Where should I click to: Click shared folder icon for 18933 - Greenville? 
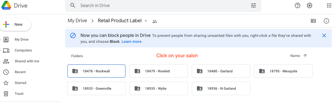pyautogui.click(x=75, y=88)
